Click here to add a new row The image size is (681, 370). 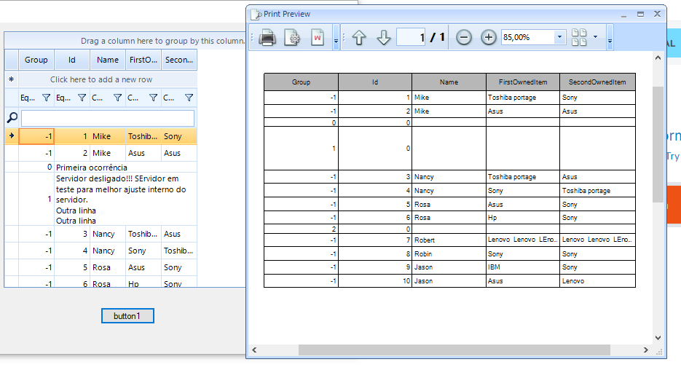pyautogui.click(x=101, y=79)
